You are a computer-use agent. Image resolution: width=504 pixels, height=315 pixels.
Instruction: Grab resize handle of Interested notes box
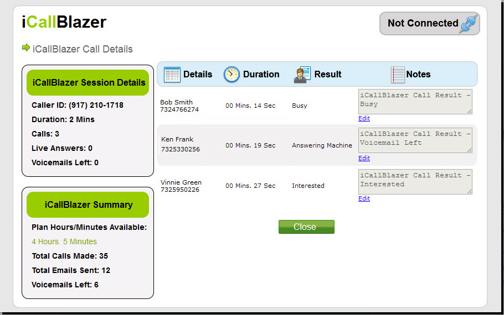470,192
